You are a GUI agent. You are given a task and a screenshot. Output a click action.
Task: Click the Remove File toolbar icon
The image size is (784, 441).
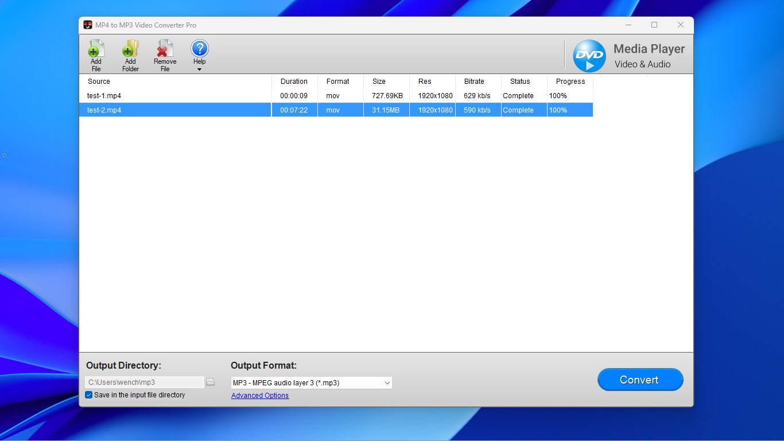pyautogui.click(x=165, y=56)
